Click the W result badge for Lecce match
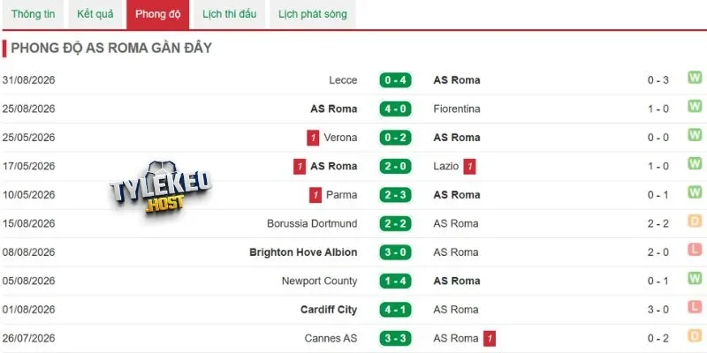 click(x=695, y=78)
